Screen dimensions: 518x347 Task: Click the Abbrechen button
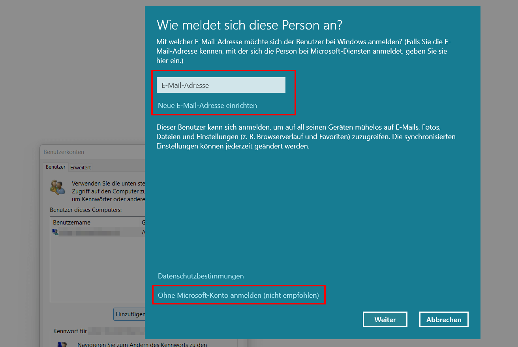coord(444,319)
